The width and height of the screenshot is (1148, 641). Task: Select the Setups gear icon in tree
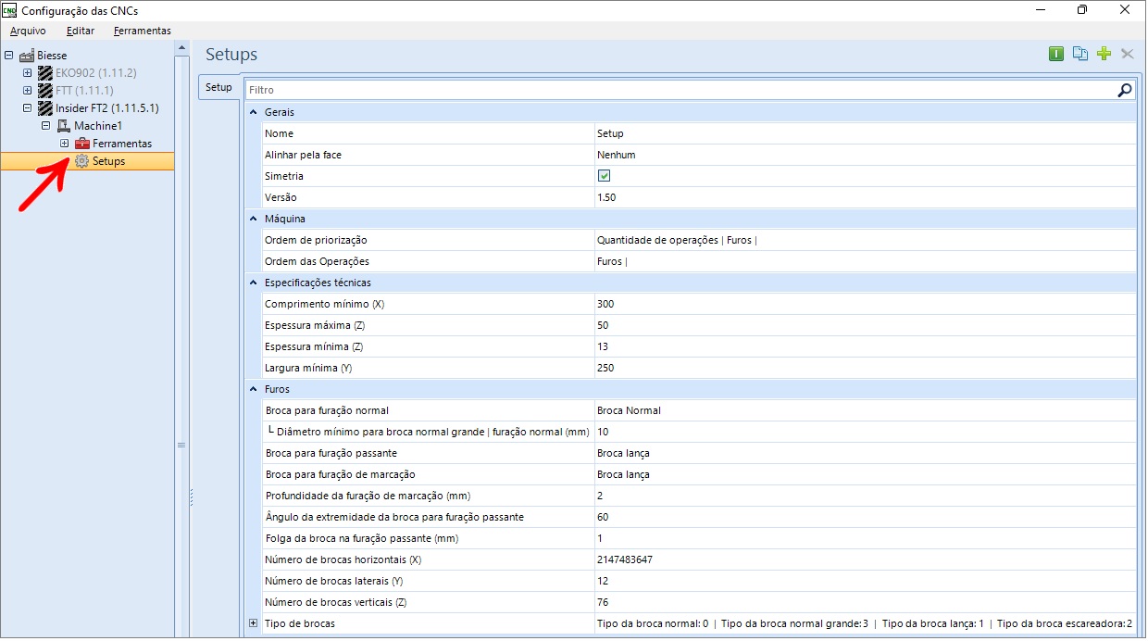[81, 161]
